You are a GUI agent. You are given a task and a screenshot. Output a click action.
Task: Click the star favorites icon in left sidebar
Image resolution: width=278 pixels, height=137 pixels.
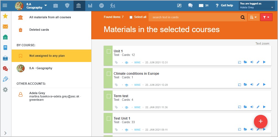click(x=5, y=16)
